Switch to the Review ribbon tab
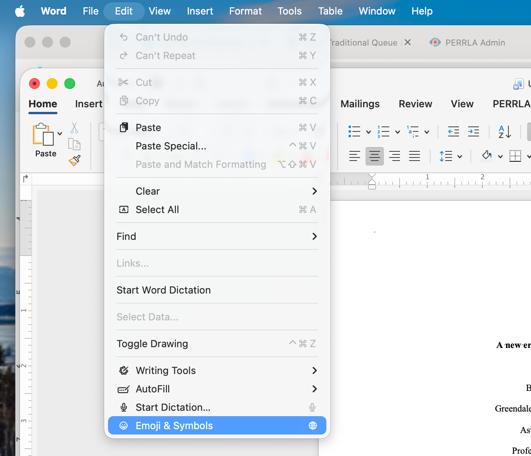 (x=415, y=104)
